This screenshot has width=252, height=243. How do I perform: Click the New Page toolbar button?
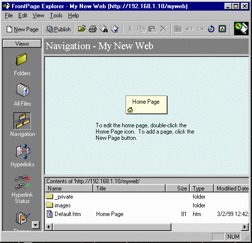[x=23, y=29]
